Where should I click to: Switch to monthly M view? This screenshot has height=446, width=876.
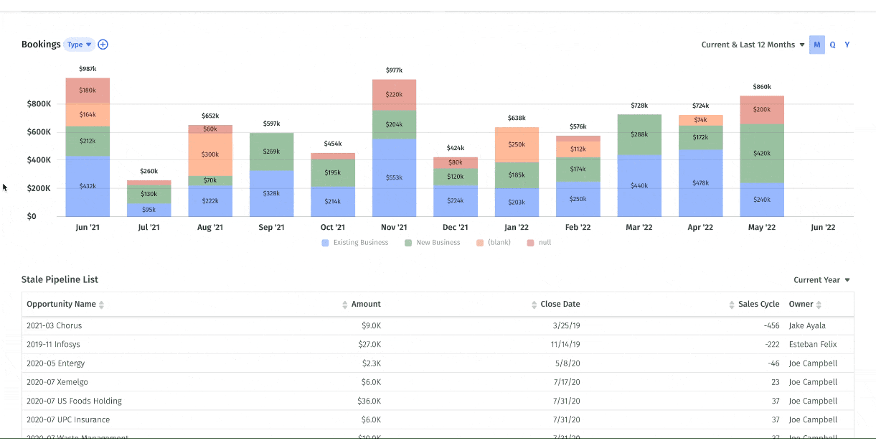pos(817,45)
